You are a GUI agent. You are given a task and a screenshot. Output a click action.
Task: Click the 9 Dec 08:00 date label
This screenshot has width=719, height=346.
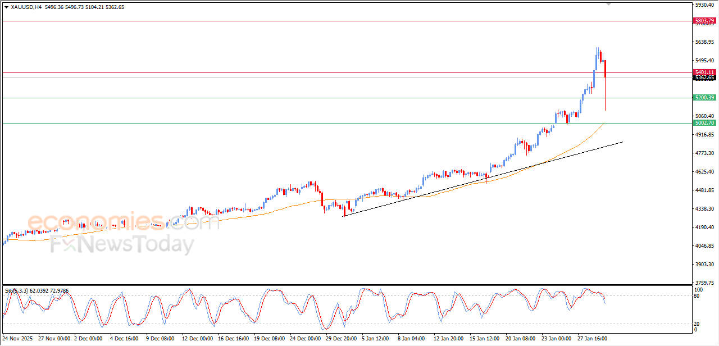[x=161, y=339]
